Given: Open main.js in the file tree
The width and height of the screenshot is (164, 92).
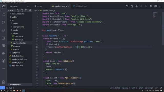Looking at the screenshot, I should pyautogui.click(x=20, y=49).
